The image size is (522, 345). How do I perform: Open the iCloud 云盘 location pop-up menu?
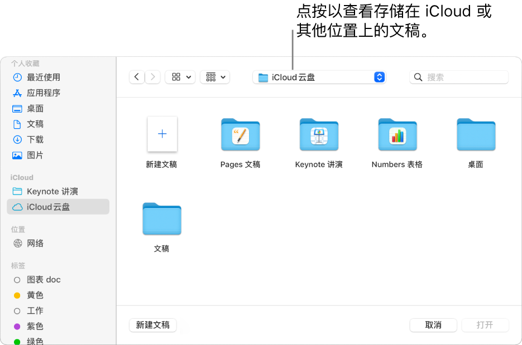click(319, 77)
